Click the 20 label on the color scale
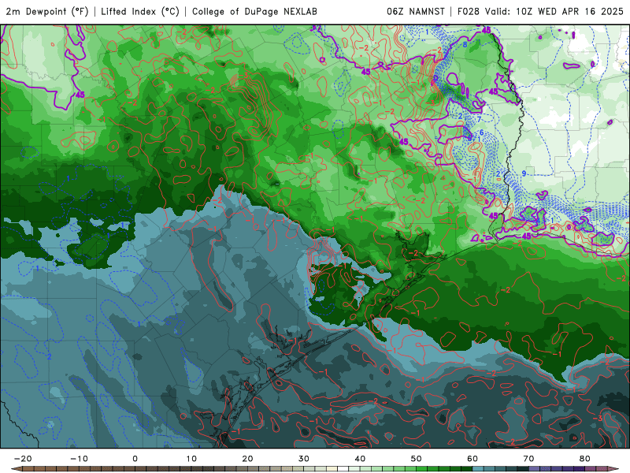This screenshot has width=630, height=473. coord(247,459)
